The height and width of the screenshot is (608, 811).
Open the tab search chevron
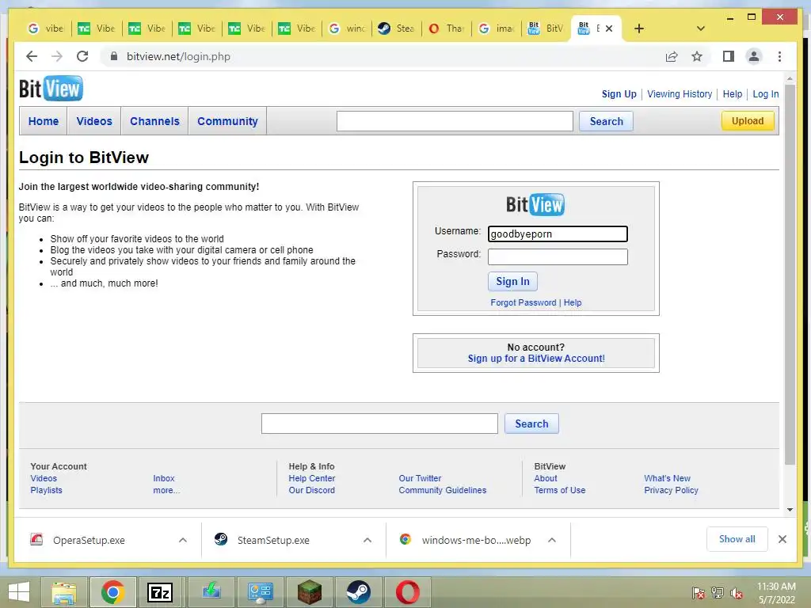[x=700, y=28]
